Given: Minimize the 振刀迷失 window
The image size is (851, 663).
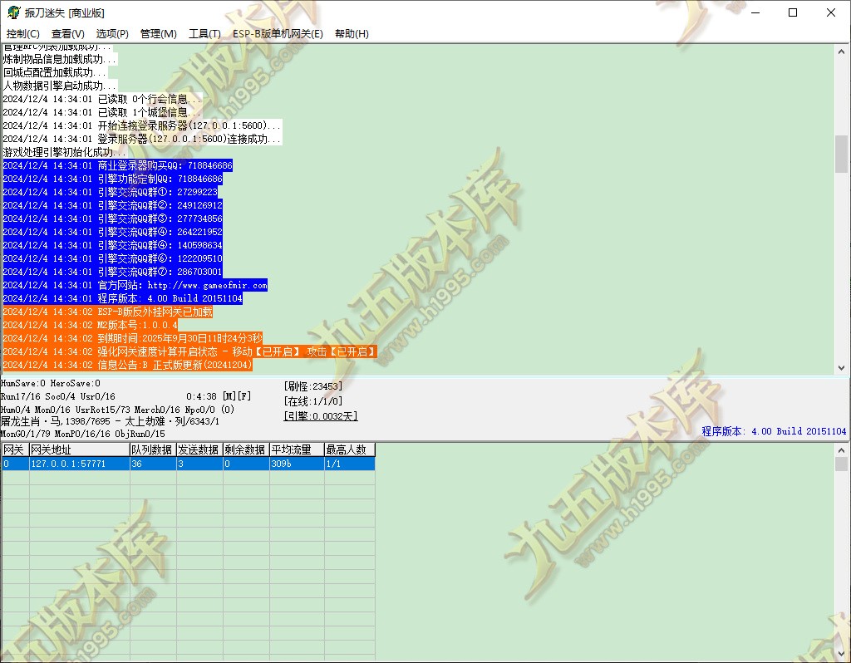Looking at the screenshot, I should click(755, 12).
